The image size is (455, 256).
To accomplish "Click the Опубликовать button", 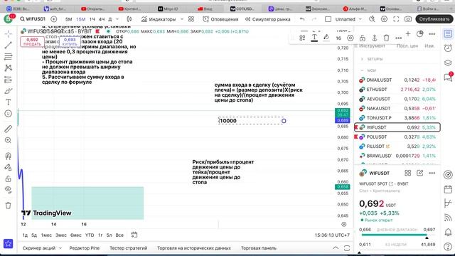I will coord(434,19).
